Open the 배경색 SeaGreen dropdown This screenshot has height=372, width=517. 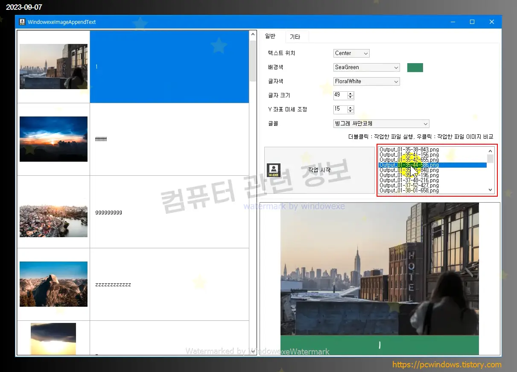point(367,67)
